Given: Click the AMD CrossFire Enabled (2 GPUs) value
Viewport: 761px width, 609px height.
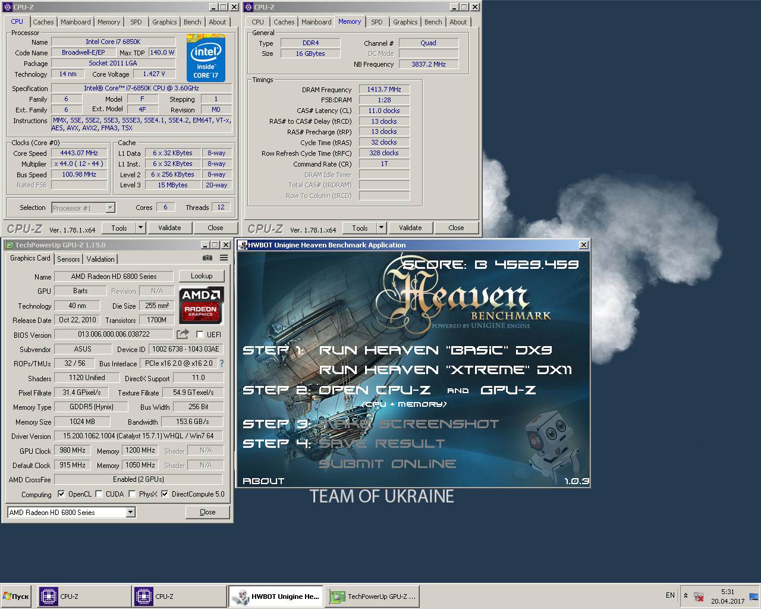Looking at the screenshot, I should (x=139, y=479).
